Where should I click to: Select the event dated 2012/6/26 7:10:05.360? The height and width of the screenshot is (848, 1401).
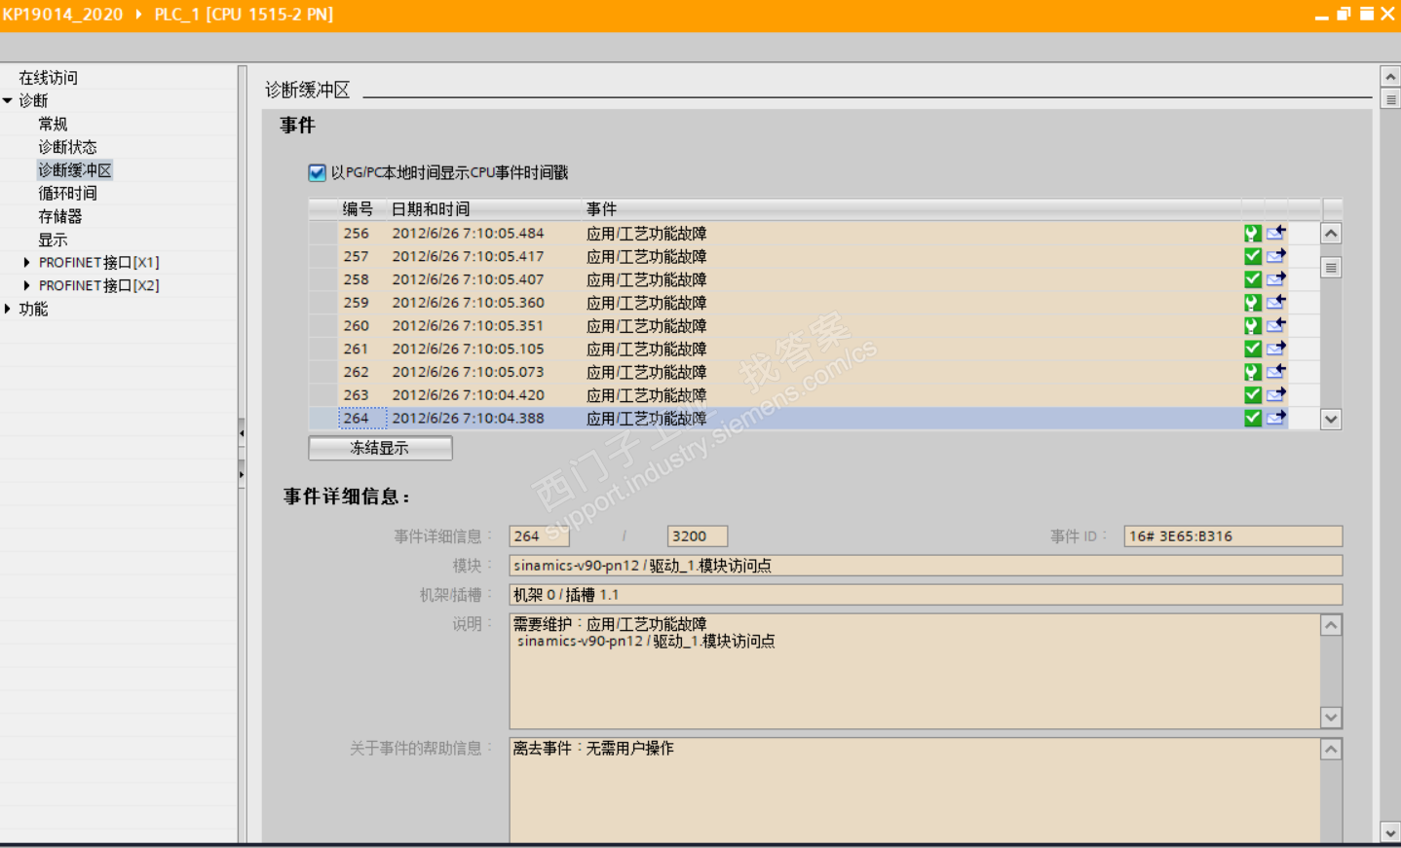814,303
